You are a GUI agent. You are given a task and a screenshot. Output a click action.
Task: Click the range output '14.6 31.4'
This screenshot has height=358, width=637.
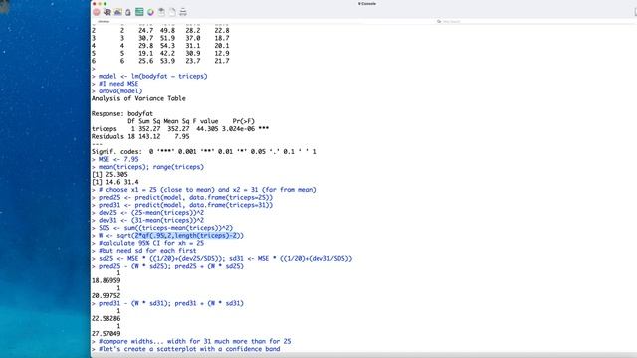tap(121, 182)
